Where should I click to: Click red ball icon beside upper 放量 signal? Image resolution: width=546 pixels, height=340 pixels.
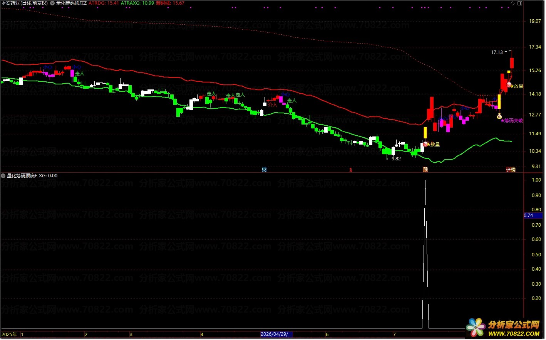(x=509, y=85)
